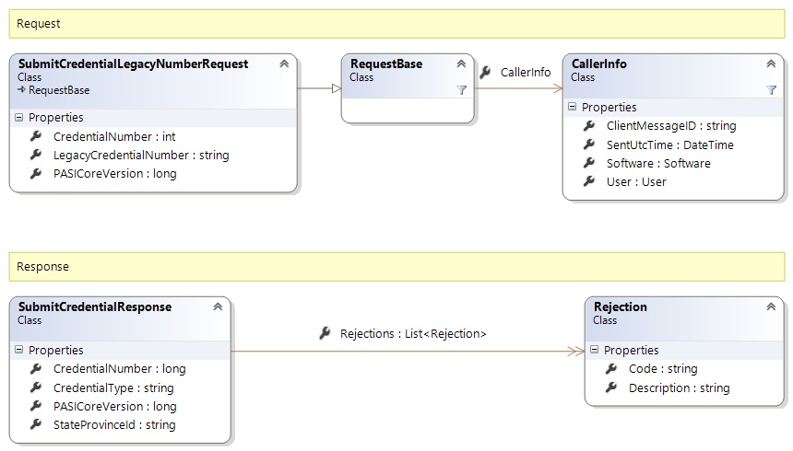Select the Rejections : List<Rejection> association label

[413, 333]
